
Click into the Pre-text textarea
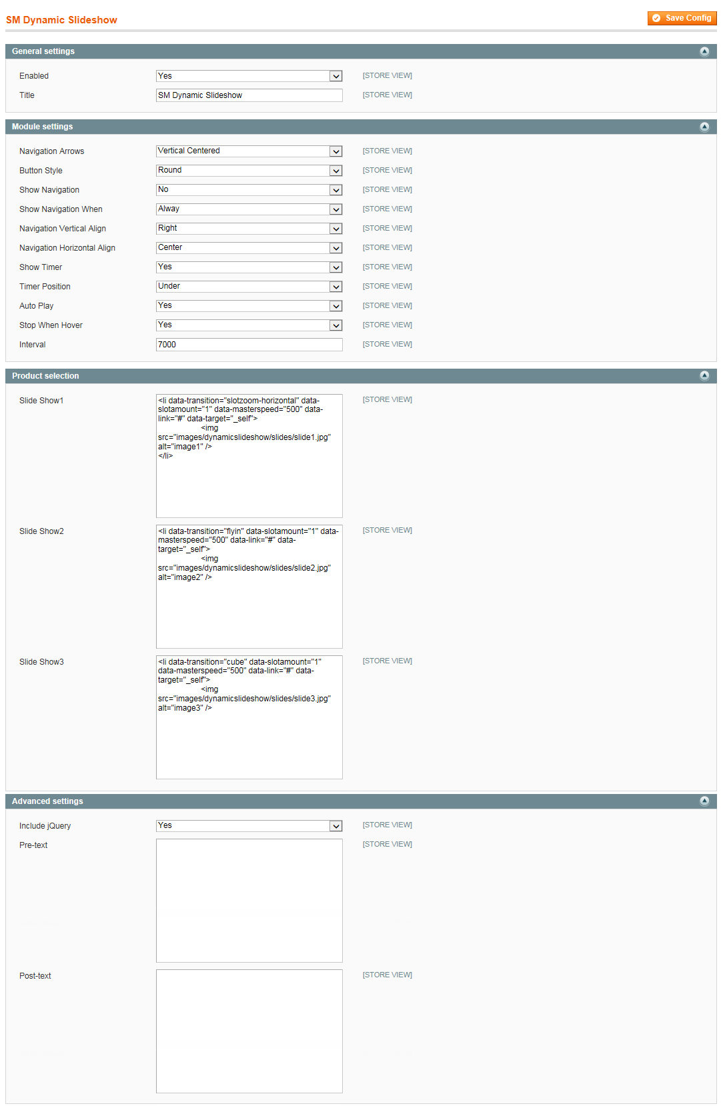click(x=249, y=901)
